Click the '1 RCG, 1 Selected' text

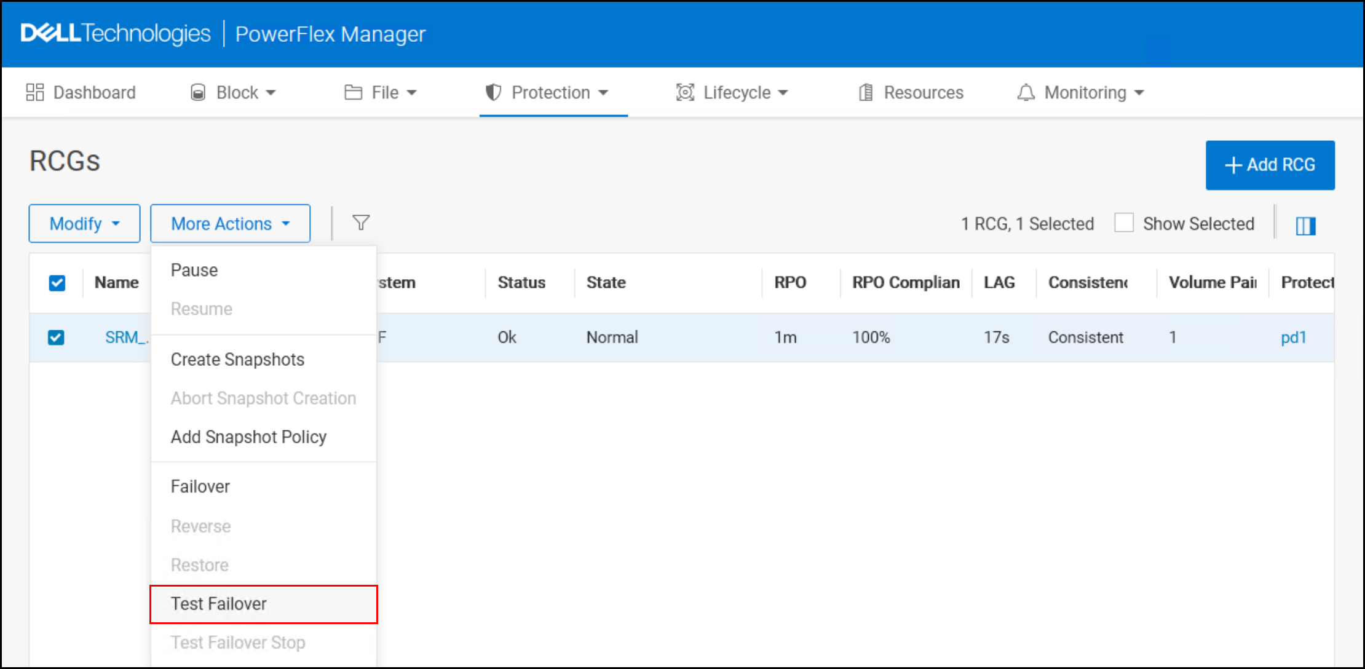(1027, 224)
